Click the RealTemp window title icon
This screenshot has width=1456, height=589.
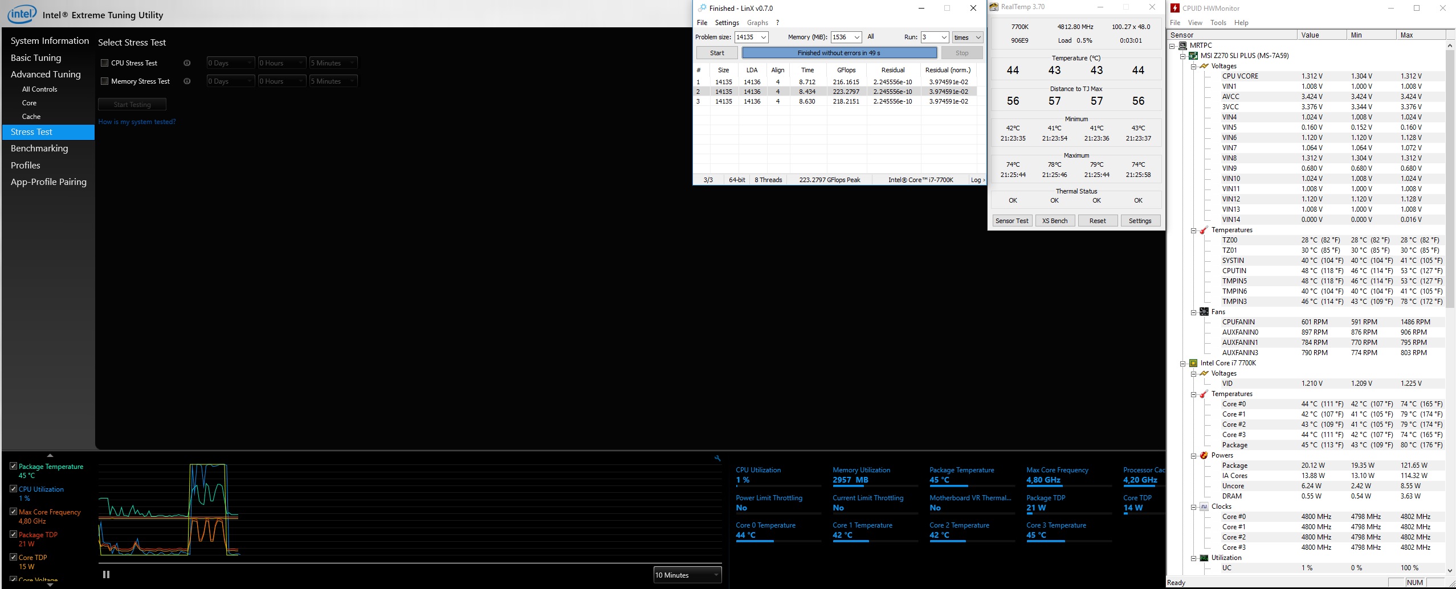[994, 7]
